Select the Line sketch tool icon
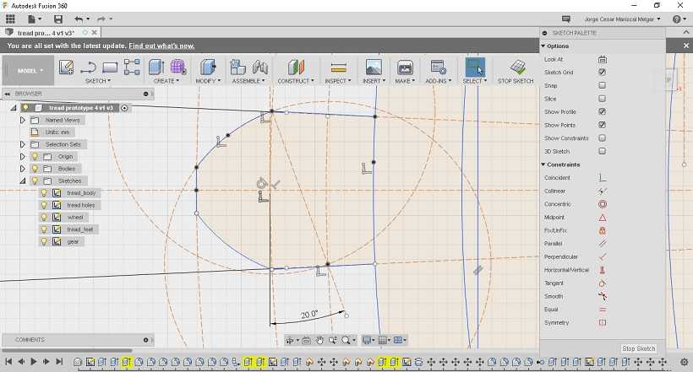The image size is (693, 372). point(89,67)
